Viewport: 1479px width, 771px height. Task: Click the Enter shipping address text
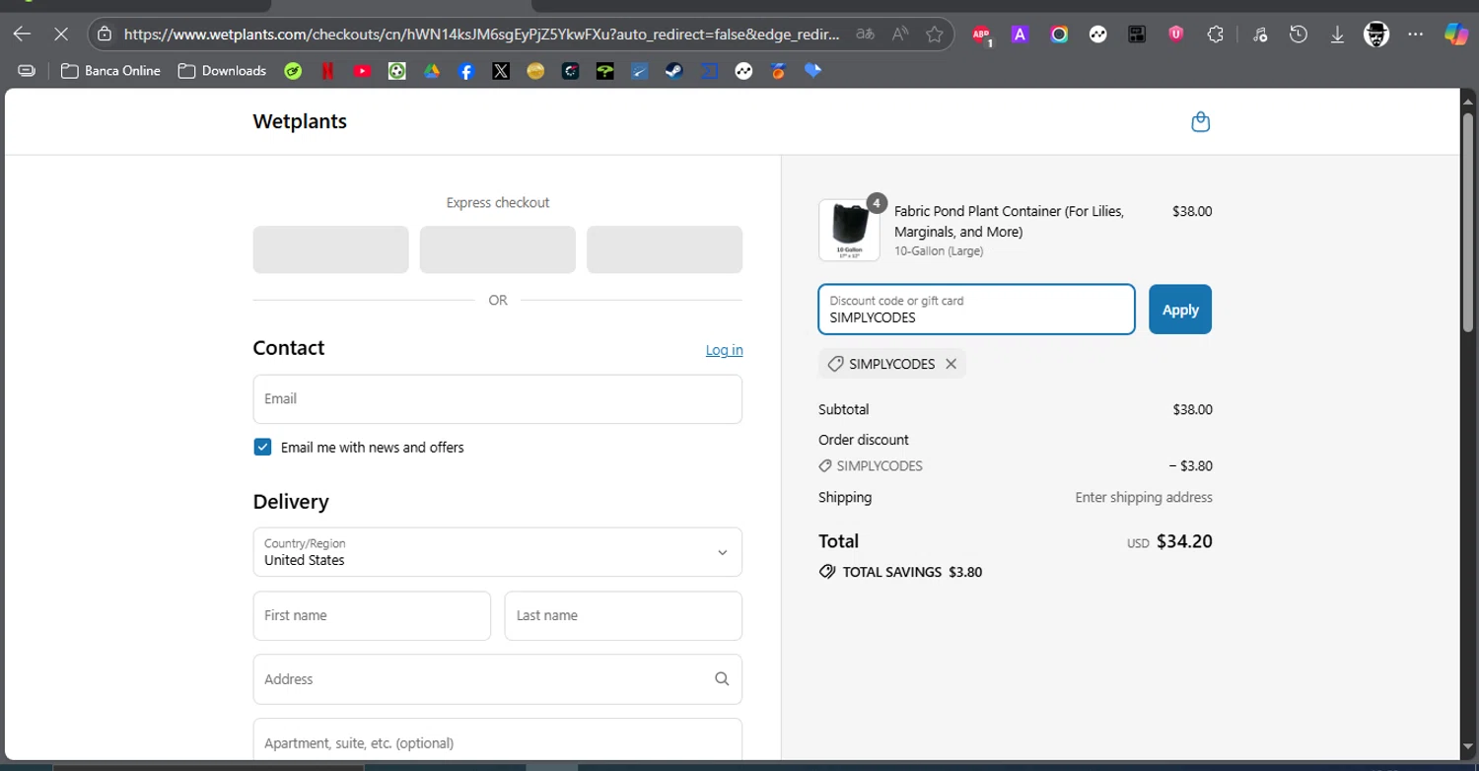pyautogui.click(x=1144, y=497)
